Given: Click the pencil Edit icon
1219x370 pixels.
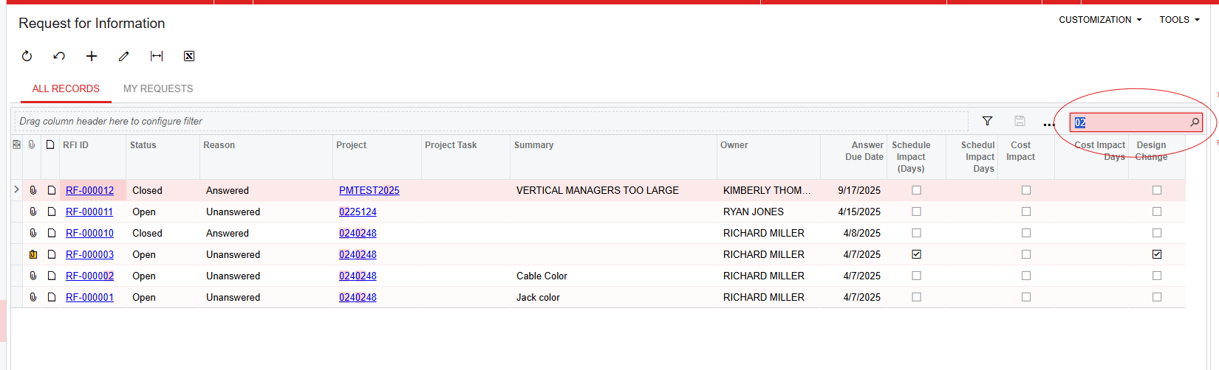Looking at the screenshot, I should (124, 56).
